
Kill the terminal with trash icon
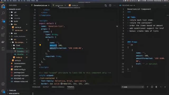point(156,87)
